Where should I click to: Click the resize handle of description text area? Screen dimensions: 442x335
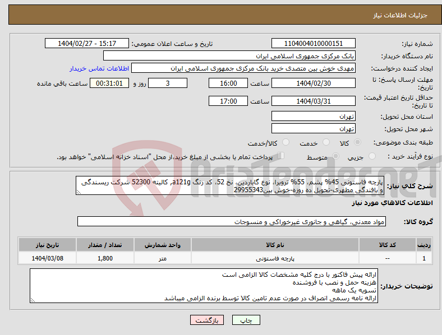[79, 192]
